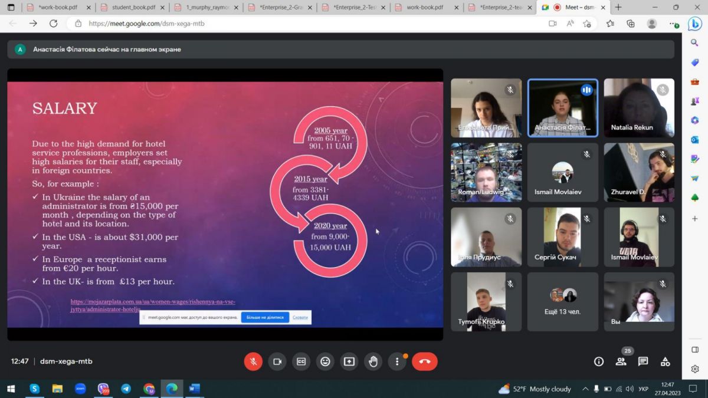This screenshot has width=708, height=398.
Task: Turn on closed captions
Action: click(301, 361)
